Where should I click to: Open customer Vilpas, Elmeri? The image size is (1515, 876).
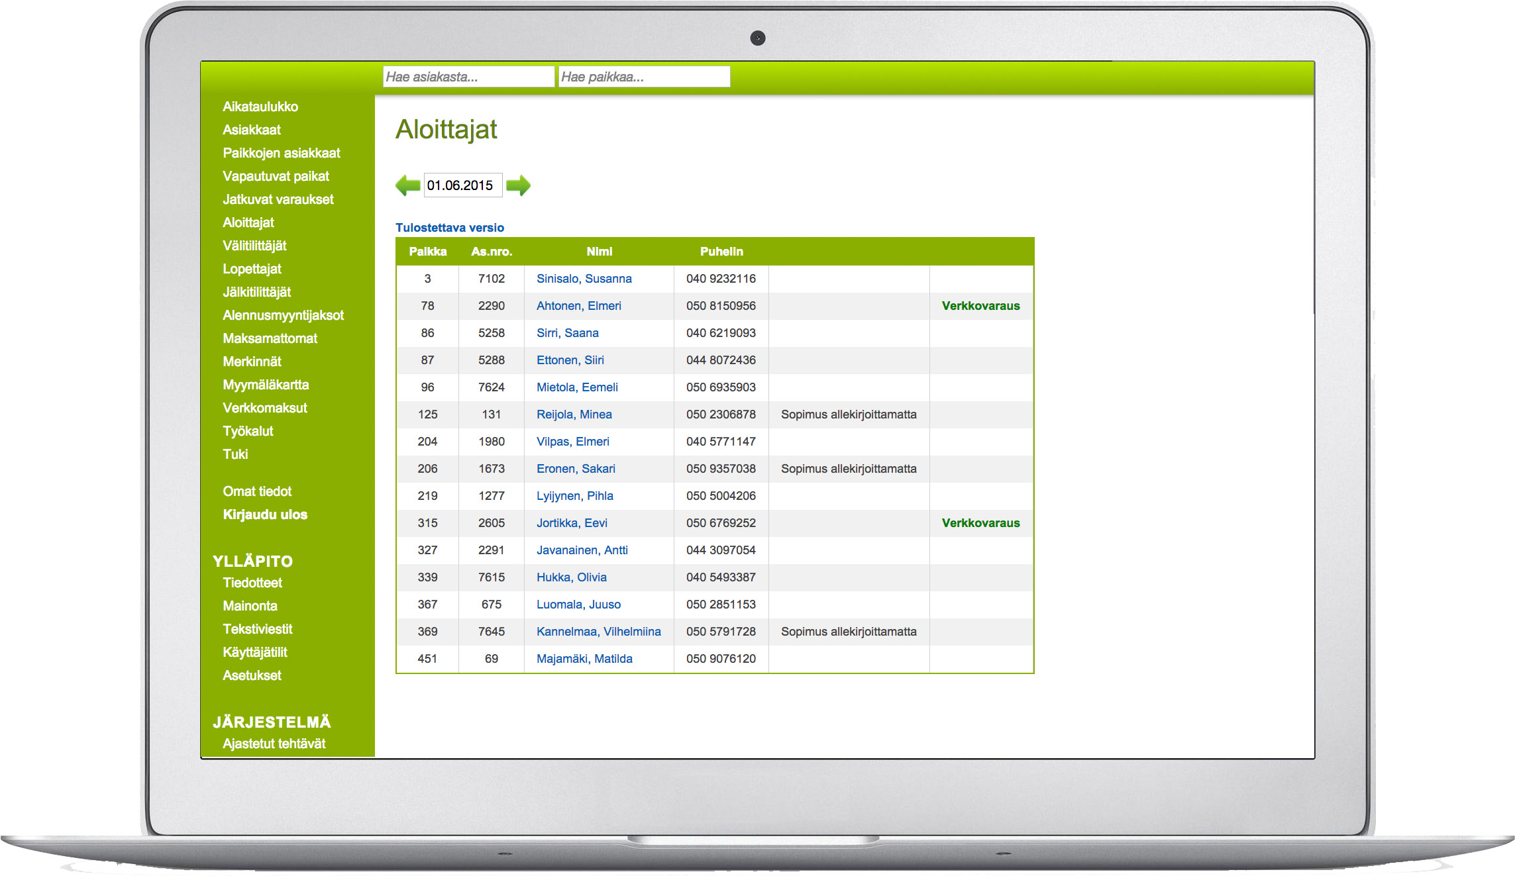pos(573,442)
